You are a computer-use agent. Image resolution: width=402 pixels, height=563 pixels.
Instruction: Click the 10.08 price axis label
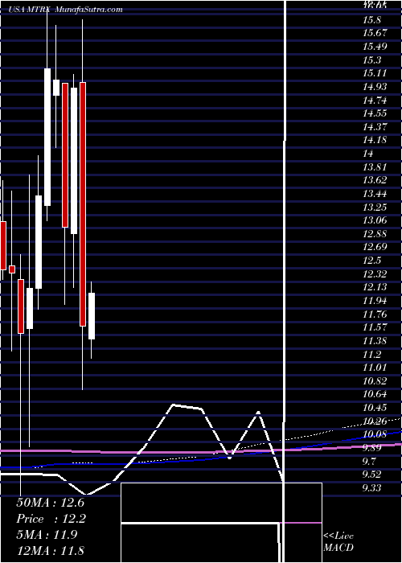pos(375,434)
